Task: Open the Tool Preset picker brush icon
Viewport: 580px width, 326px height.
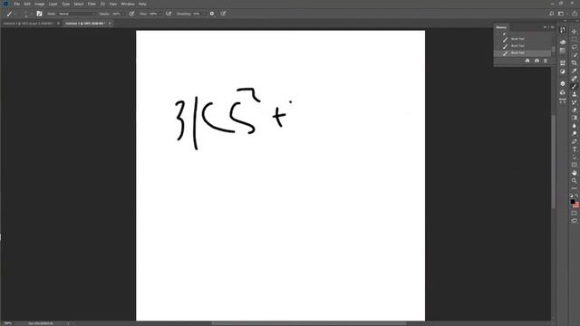Action: click(10, 14)
